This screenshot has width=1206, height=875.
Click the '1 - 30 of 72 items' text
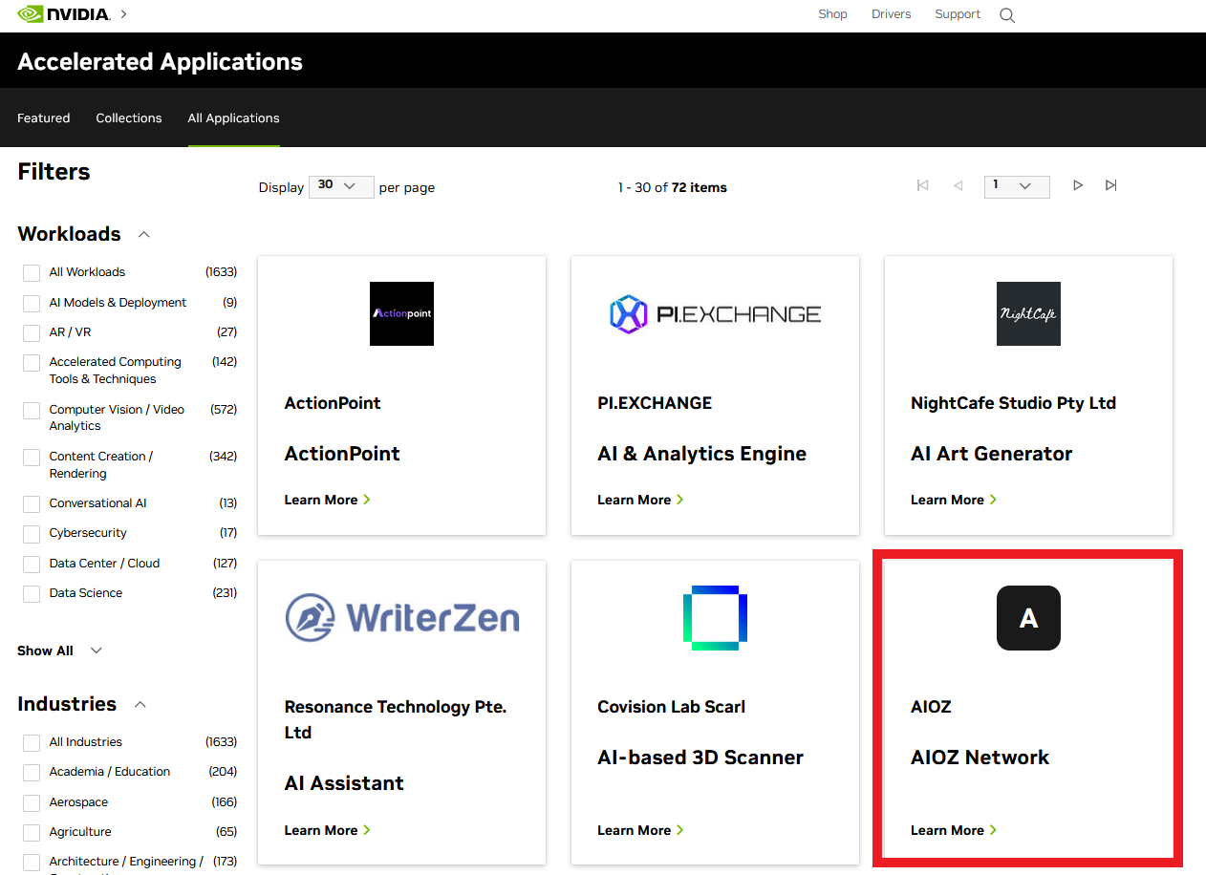(673, 187)
